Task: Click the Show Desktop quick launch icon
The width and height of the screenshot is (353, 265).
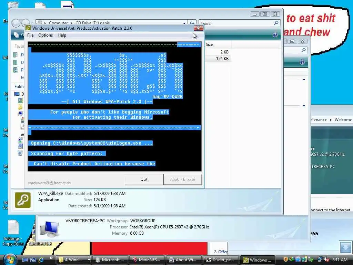Action: (25, 260)
